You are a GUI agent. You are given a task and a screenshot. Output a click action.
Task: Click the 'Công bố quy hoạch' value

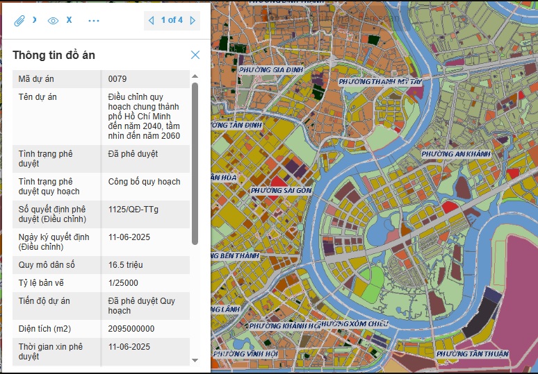coord(144,182)
